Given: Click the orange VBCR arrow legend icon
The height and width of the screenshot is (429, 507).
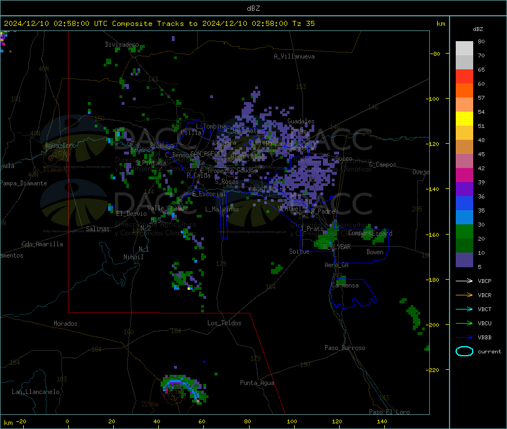Looking at the screenshot, I should (464, 295).
